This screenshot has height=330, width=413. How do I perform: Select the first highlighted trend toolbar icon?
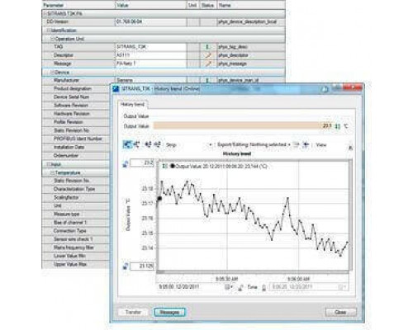[127, 144]
